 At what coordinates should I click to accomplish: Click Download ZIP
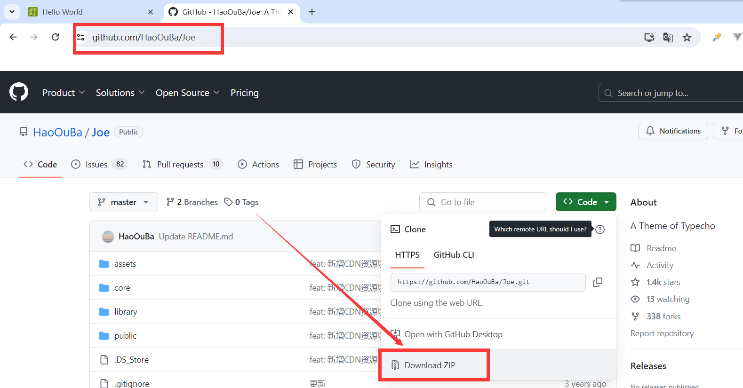click(x=430, y=365)
